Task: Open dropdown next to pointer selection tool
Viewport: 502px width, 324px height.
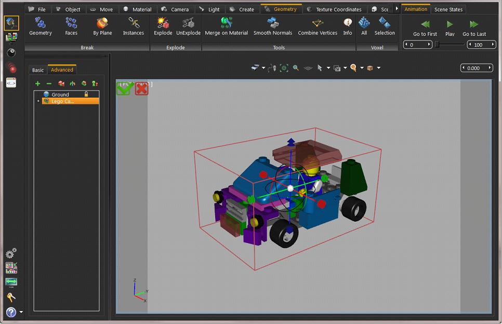Action: tap(328, 68)
